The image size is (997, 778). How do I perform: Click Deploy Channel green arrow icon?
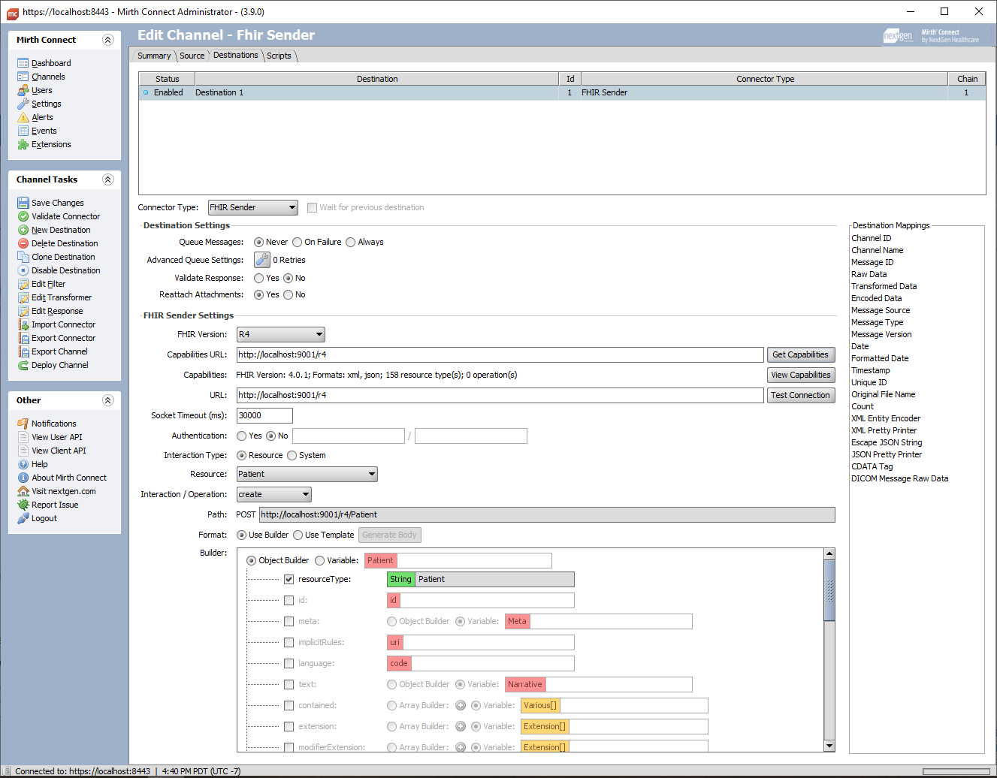pyautogui.click(x=23, y=365)
